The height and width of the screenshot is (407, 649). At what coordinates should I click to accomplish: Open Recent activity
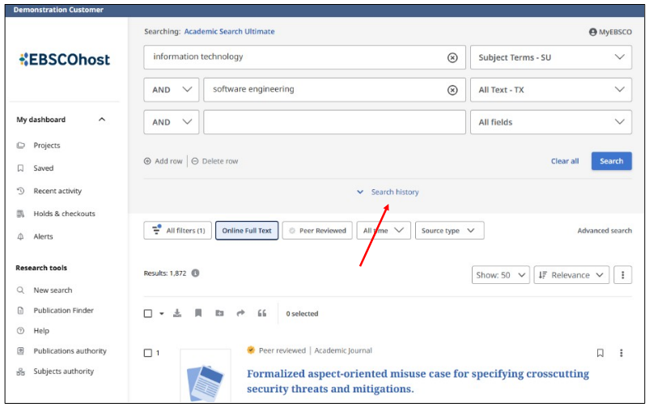pos(57,191)
